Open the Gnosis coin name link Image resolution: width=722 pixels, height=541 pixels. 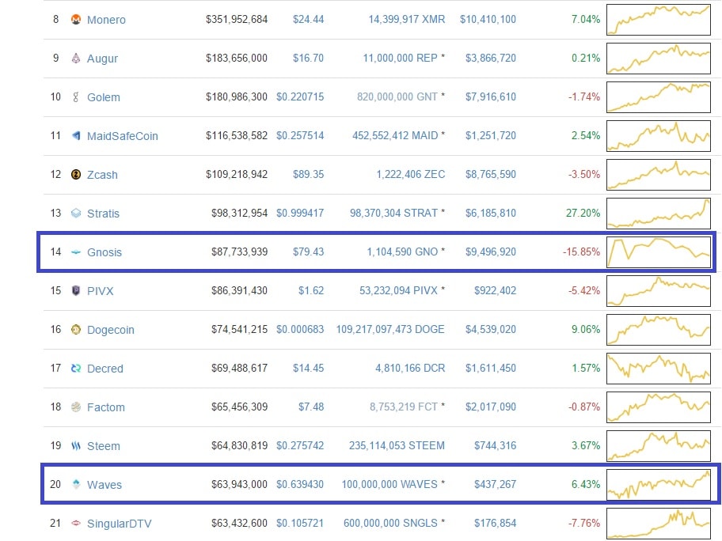(x=104, y=252)
